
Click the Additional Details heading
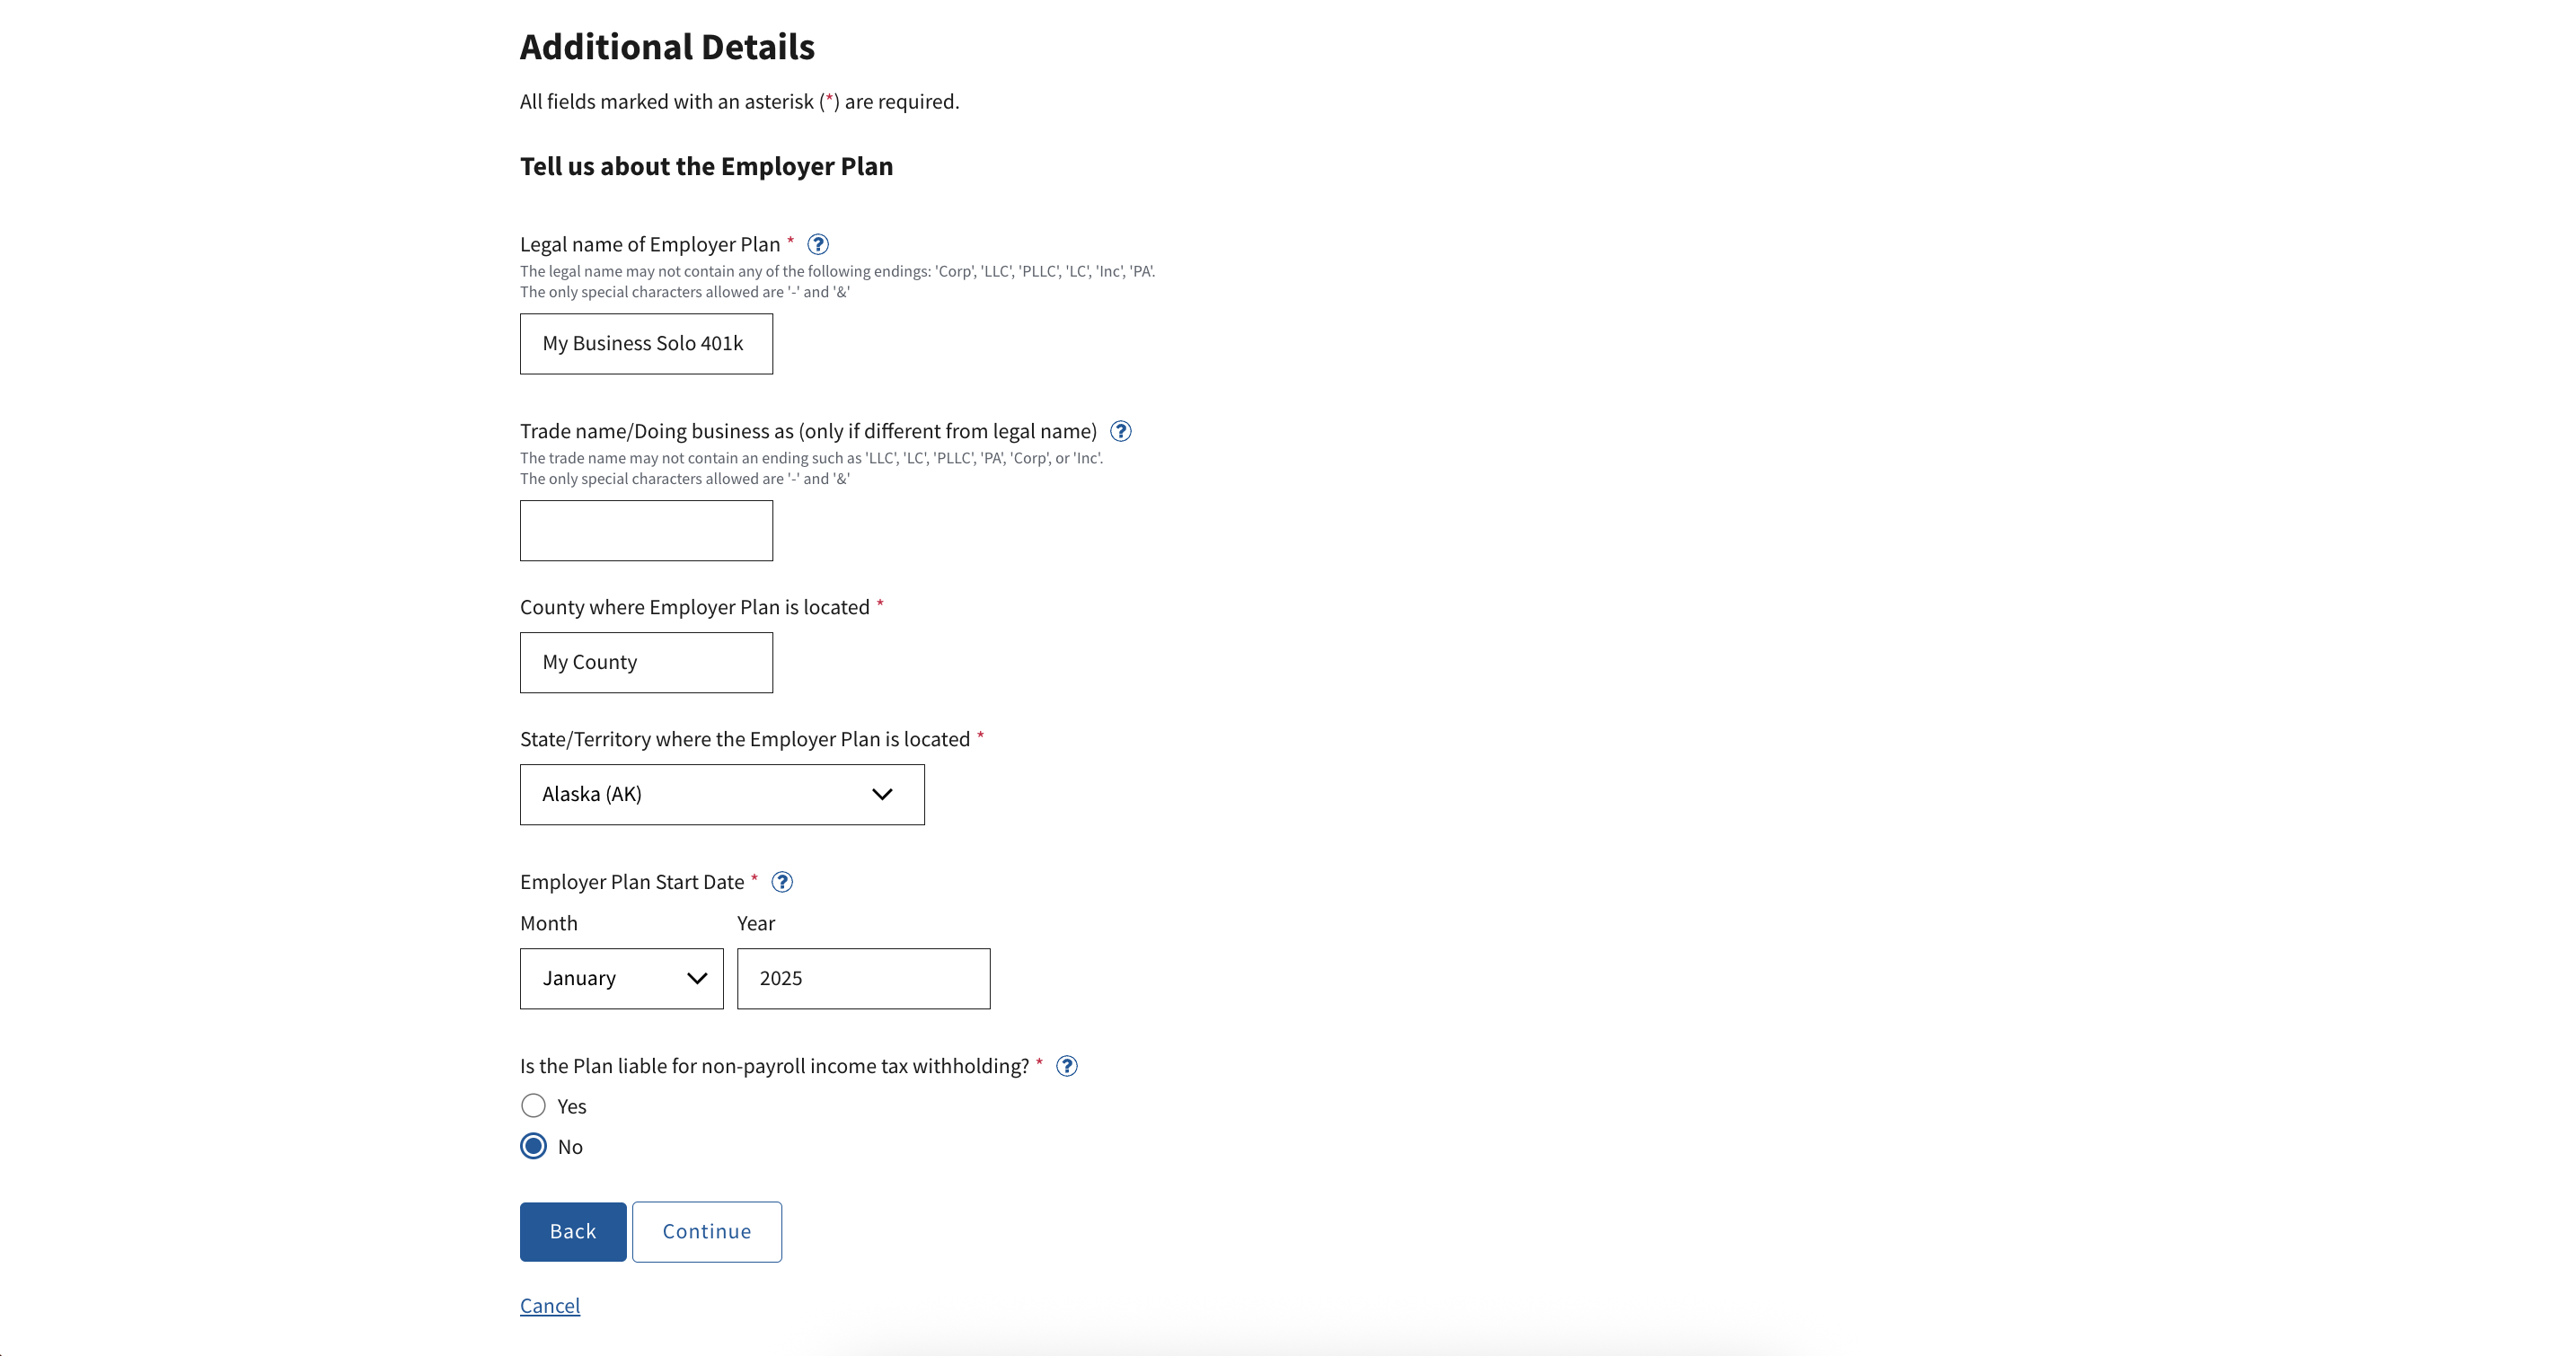(x=667, y=47)
